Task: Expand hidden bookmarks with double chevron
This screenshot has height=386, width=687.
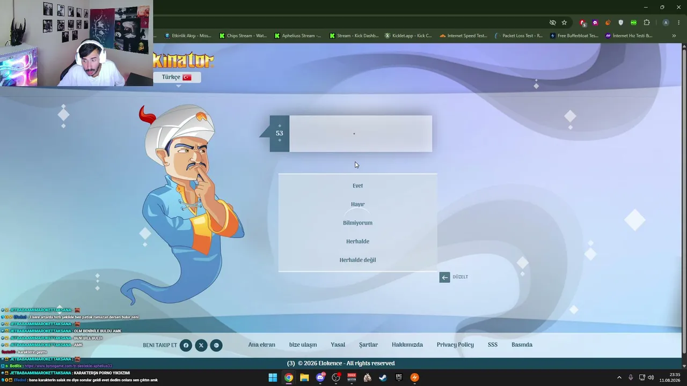Action: 674,36
